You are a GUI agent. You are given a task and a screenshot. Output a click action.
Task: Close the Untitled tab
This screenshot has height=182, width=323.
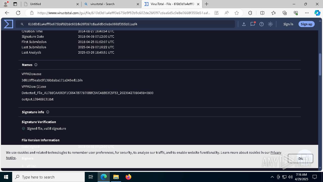pyautogui.click(x=77, y=4)
